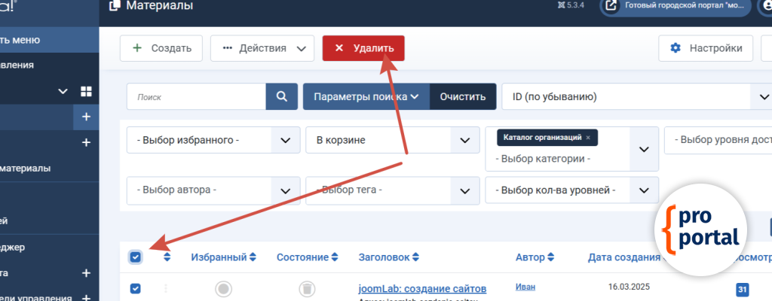Uncheck the joomLab article row checkbox

[x=136, y=288]
